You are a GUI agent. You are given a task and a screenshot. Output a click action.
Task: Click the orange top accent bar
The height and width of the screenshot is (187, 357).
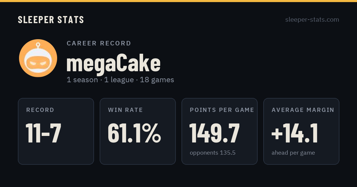coord(178,1)
